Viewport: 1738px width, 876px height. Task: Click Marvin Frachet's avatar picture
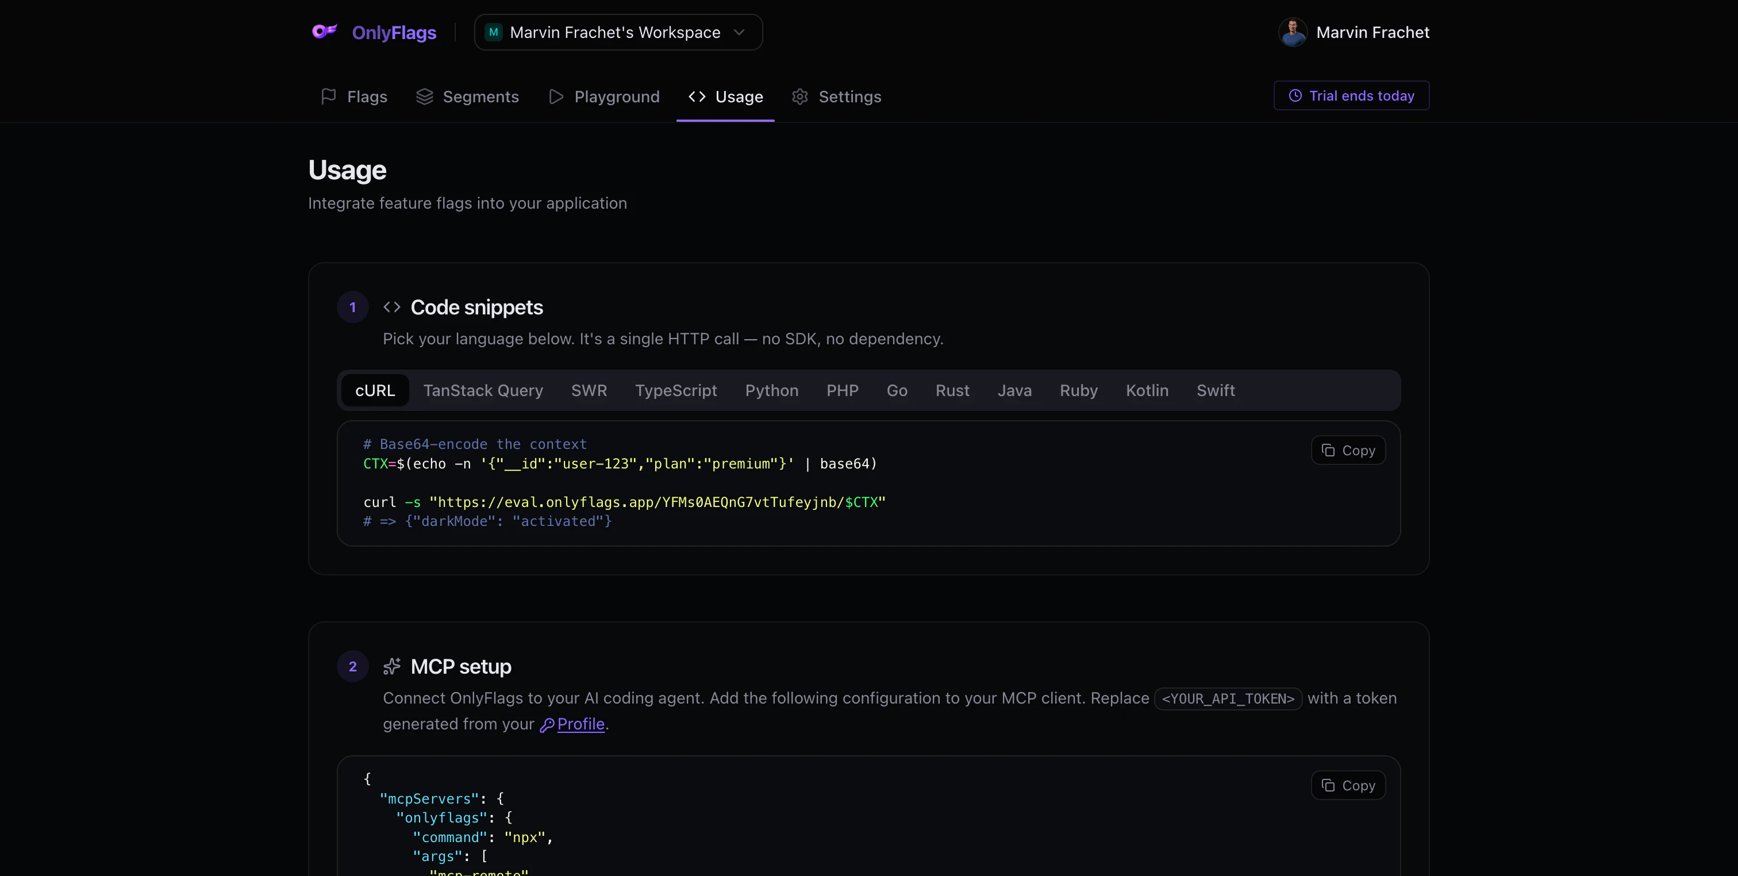[1293, 32]
